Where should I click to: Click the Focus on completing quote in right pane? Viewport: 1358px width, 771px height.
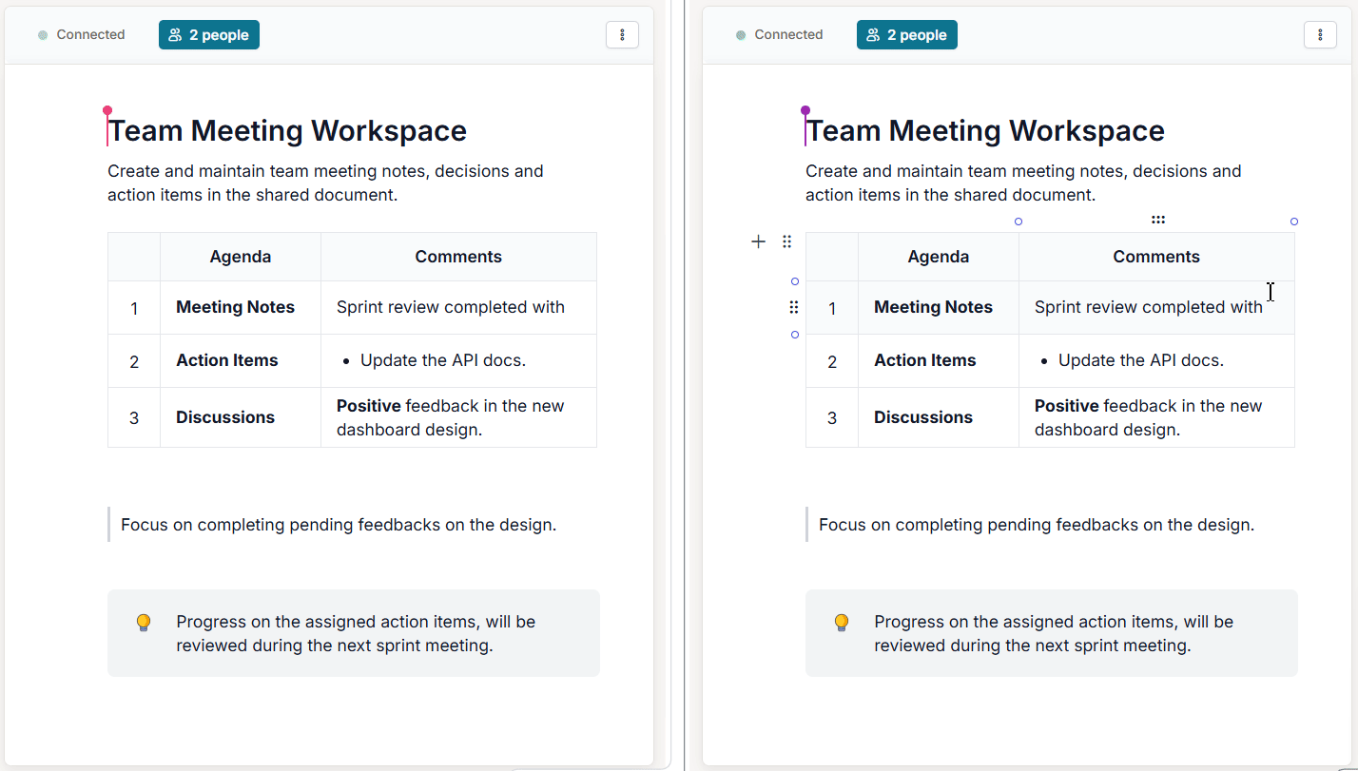(1037, 525)
